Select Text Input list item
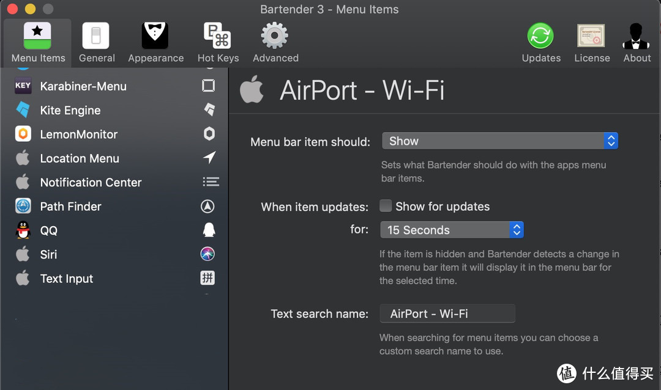The image size is (661, 390). (114, 278)
